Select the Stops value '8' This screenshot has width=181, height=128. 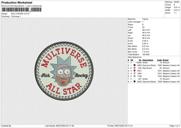tap(143, 25)
